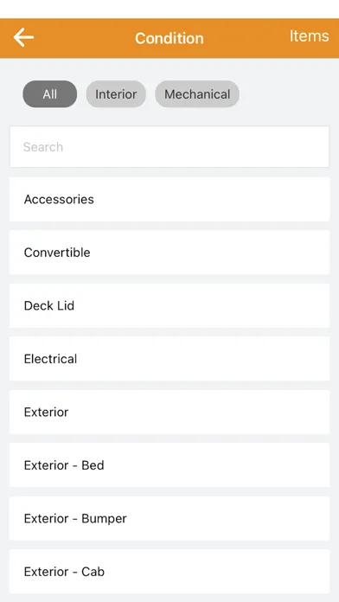Select the All filter chip
Viewport: 339px width, 602px height.
point(50,94)
